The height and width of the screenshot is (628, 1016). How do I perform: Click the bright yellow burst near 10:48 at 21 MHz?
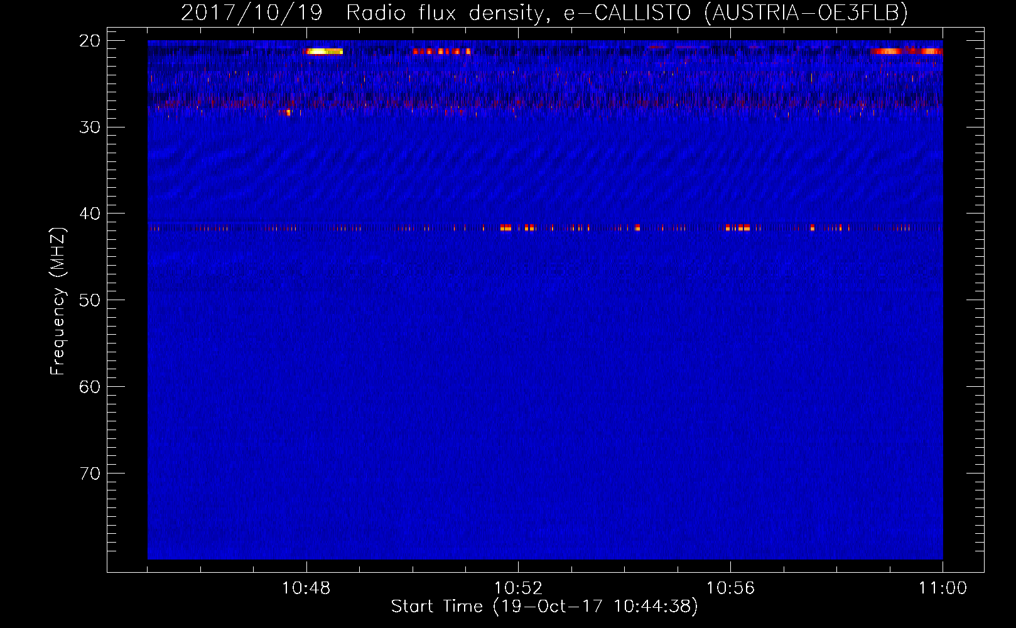click(323, 51)
